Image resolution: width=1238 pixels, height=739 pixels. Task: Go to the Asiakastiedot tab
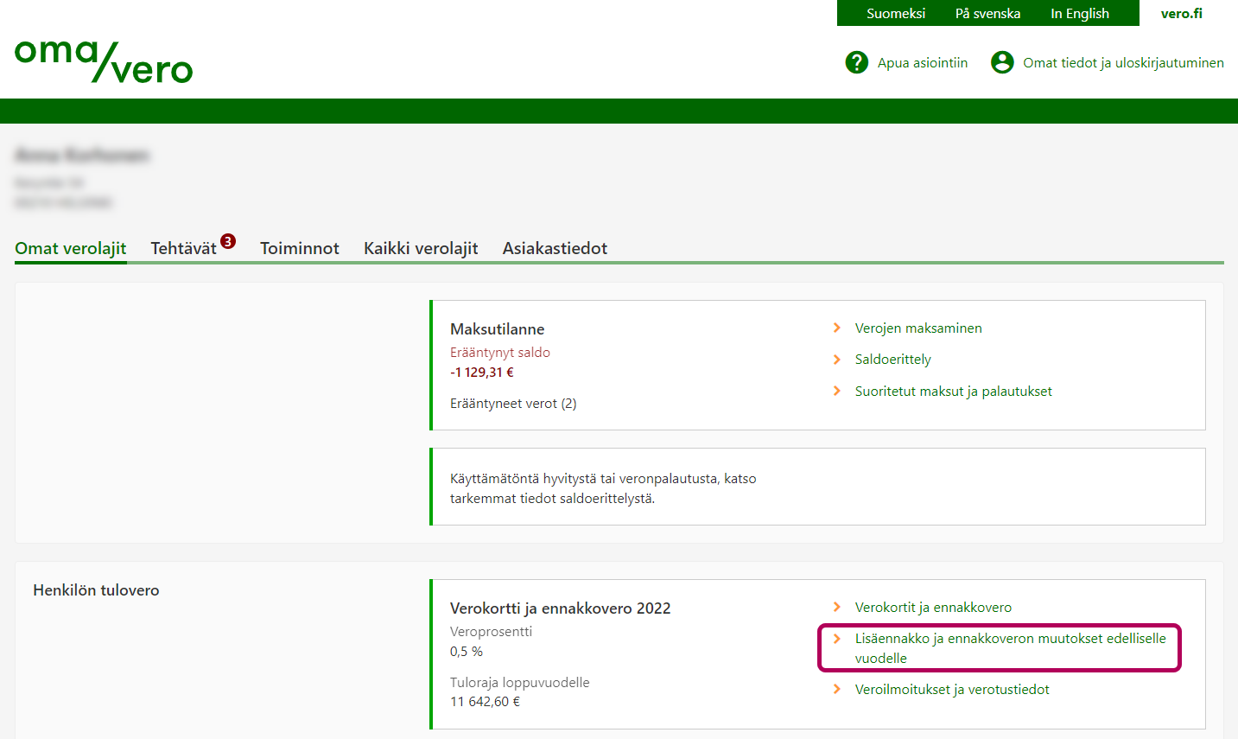[x=555, y=248]
